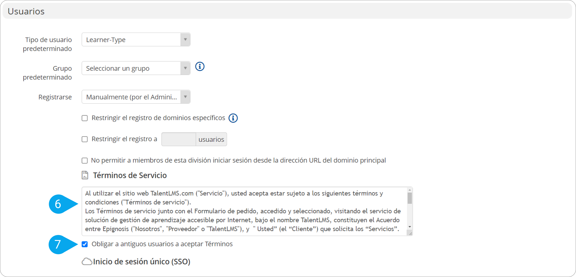The height and width of the screenshot is (277, 576).
Task: Open the Registrarse method dropdown
Action: 136,97
